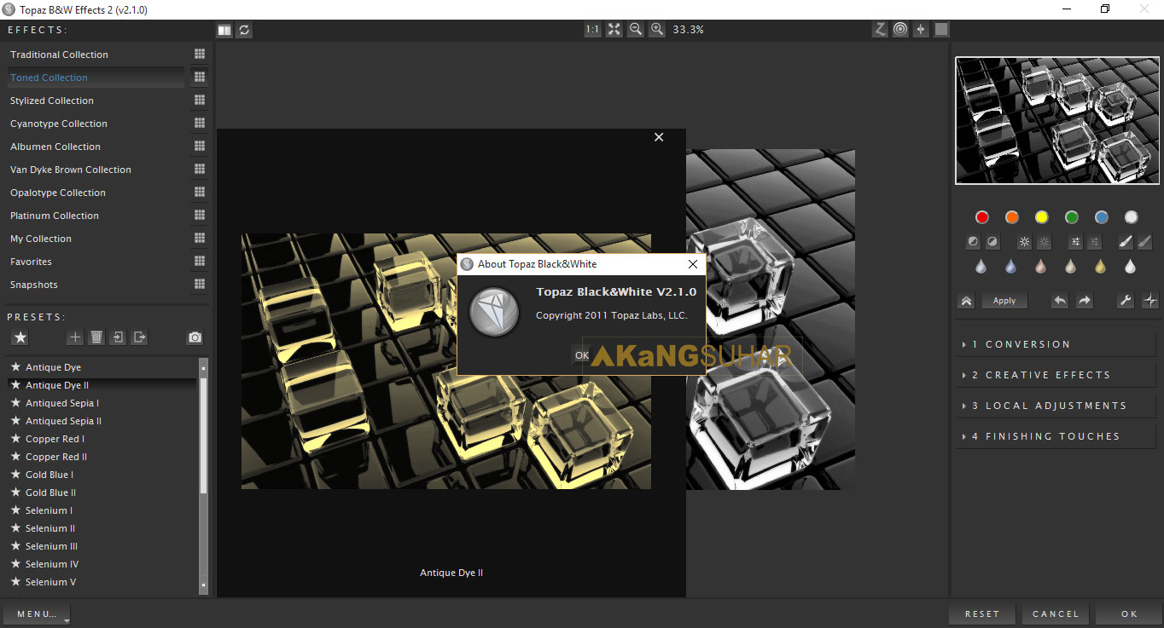1164x628 pixels.
Task: Click the Z-shaped icon in the top toolbar
Action: (x=880, y=30)
